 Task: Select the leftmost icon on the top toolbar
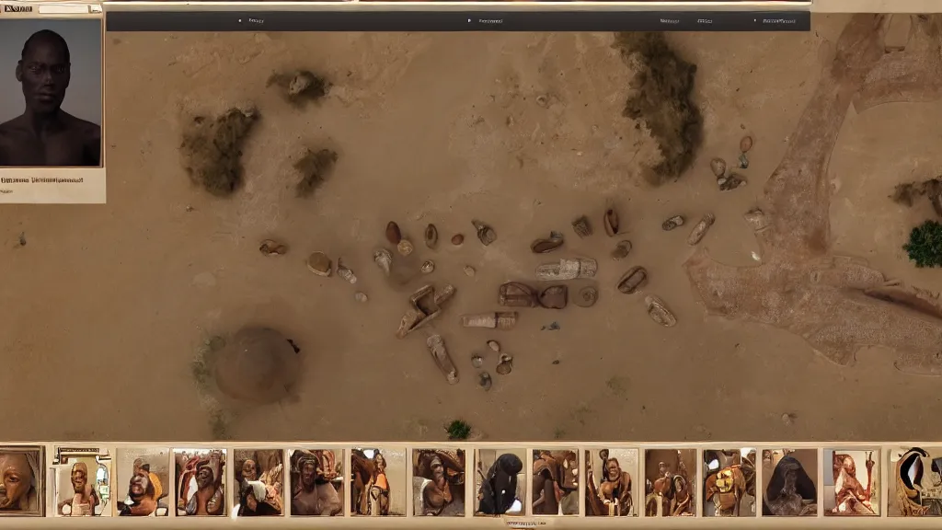(240, 19)
